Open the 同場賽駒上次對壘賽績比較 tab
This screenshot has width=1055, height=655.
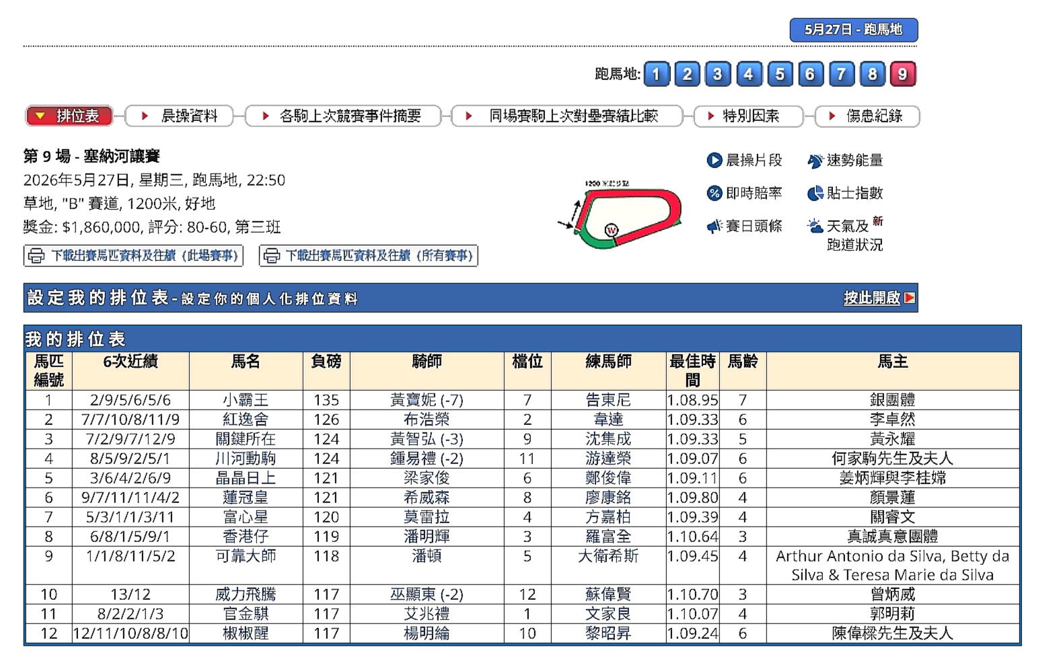point(567,116)
